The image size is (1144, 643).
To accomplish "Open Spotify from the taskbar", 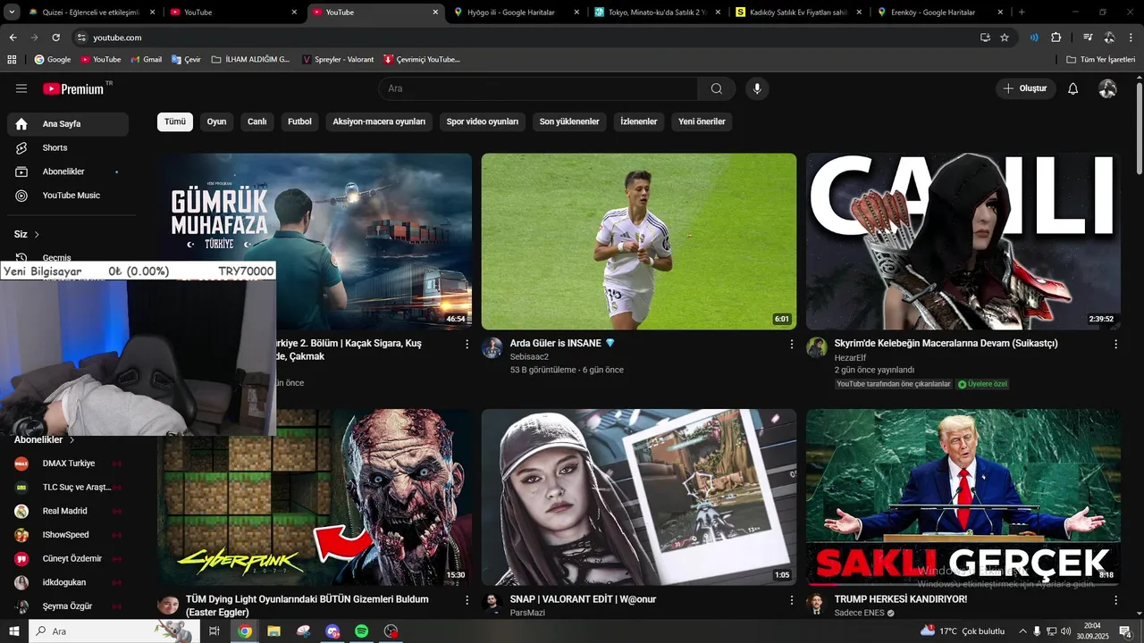I will tap(362, 631).
